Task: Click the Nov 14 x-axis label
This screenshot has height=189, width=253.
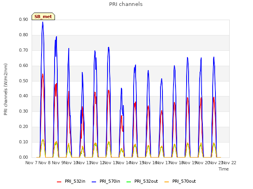Action: pos(123,163)
